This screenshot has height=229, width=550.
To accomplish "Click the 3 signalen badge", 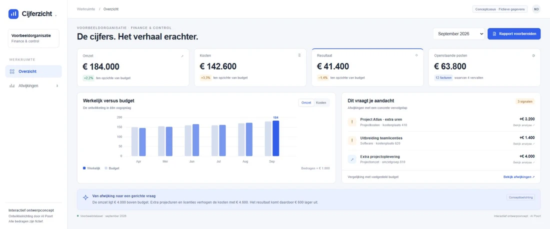I will click(x=525, y=101).
